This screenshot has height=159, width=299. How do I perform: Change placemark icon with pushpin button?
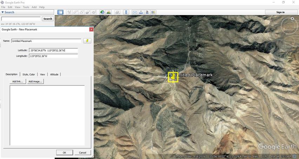(x=87, y=41)
